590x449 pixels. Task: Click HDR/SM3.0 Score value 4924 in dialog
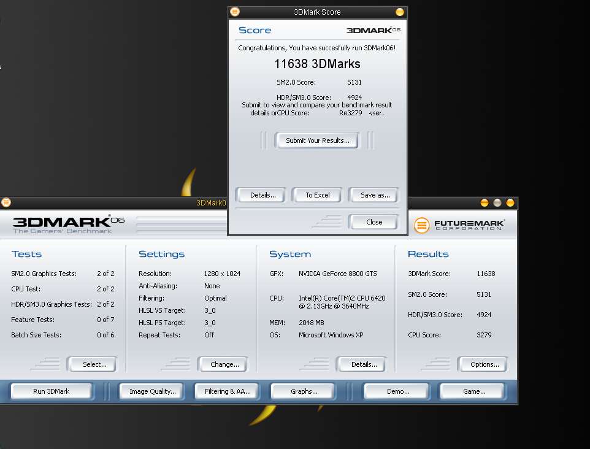(354, 98)
